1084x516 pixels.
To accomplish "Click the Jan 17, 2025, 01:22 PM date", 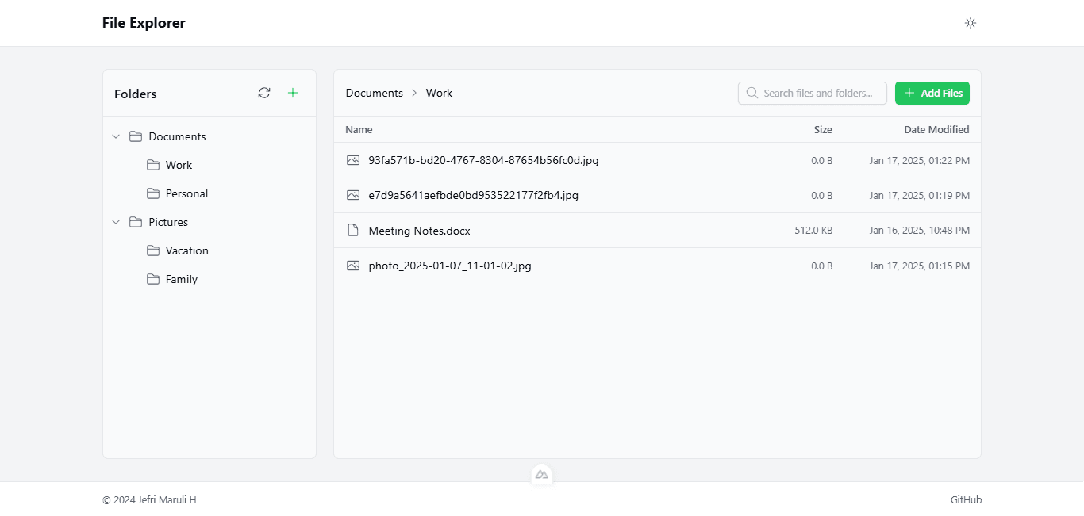I will pyautogui.click(x=919, y=161).
